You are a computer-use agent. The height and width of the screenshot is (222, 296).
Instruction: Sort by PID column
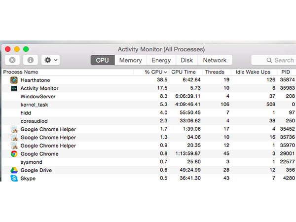286,72
